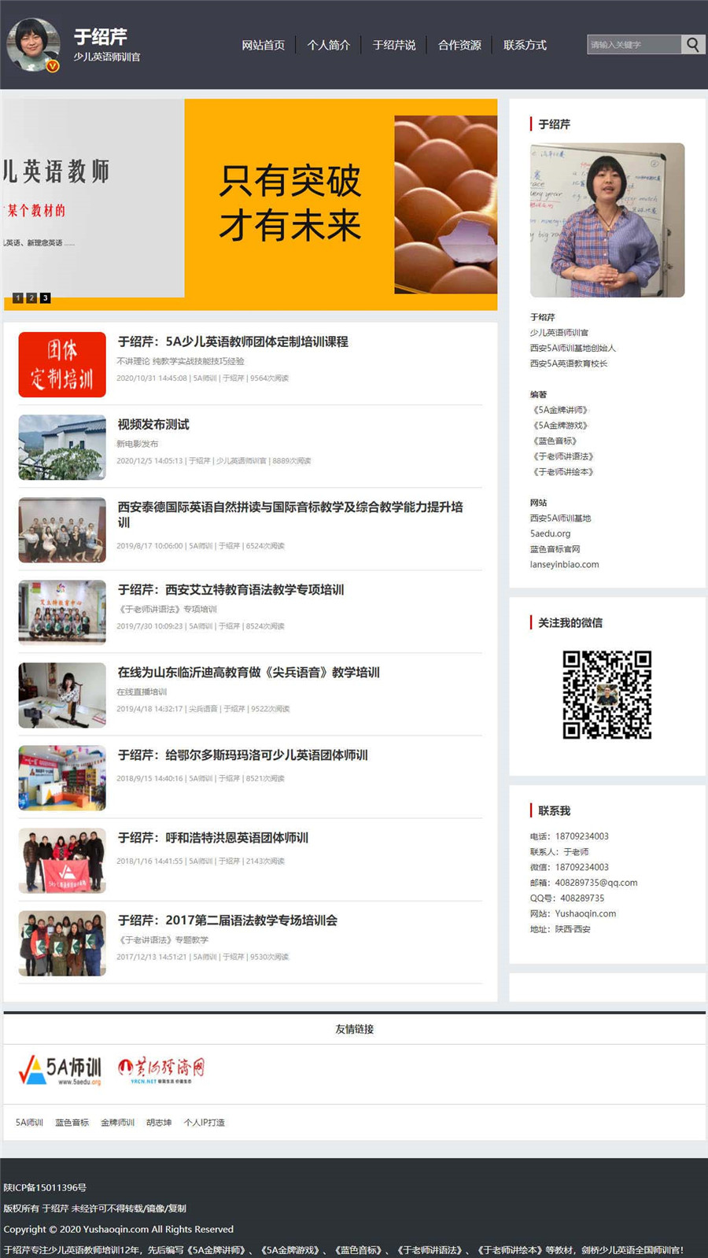
Task: Open the 5aedu.org website link
Action: [550, 533]
